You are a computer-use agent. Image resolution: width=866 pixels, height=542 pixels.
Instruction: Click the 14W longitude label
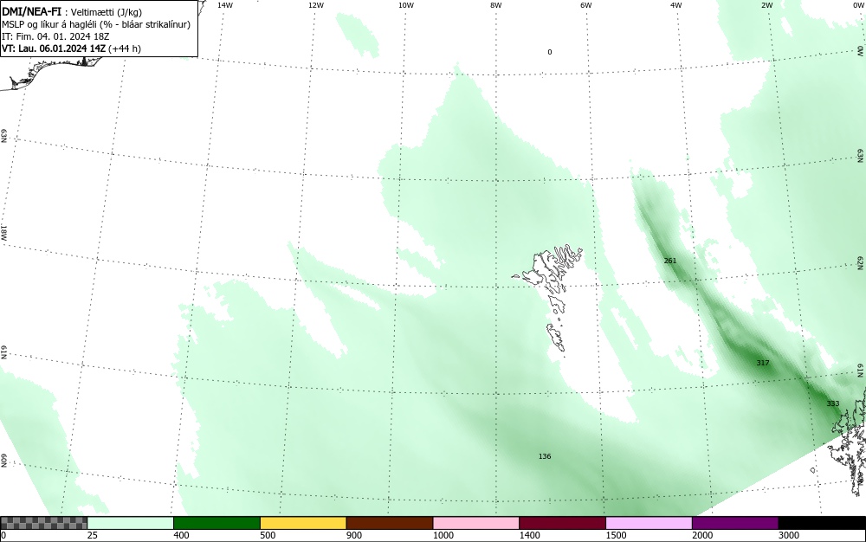click(x=225, y=5)
